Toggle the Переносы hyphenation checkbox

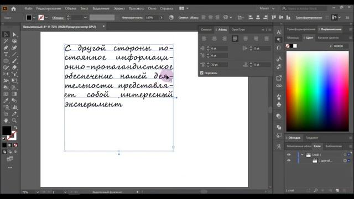coord(201,73)
